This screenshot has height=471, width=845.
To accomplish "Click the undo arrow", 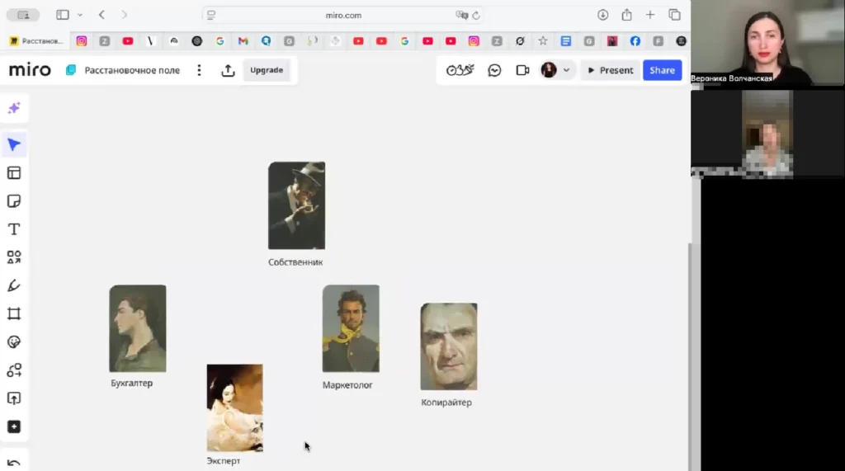I will pyautogui.click(x=14, y=463).
